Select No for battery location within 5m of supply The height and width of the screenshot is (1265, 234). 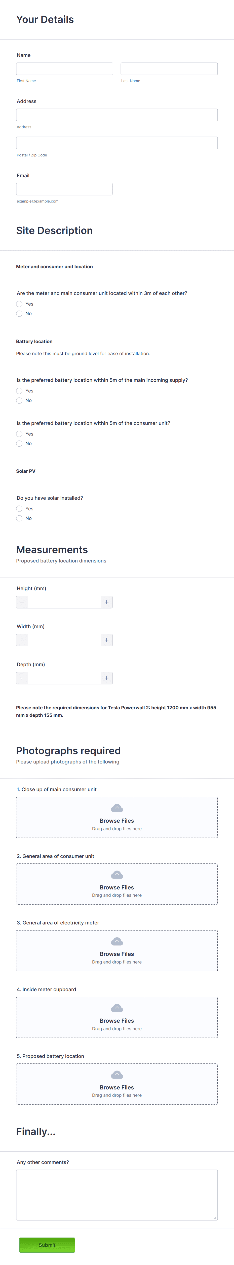coord(19,400)
